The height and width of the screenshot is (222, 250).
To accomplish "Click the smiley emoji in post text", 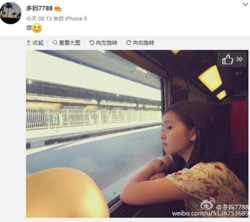I will click(37, 28).
